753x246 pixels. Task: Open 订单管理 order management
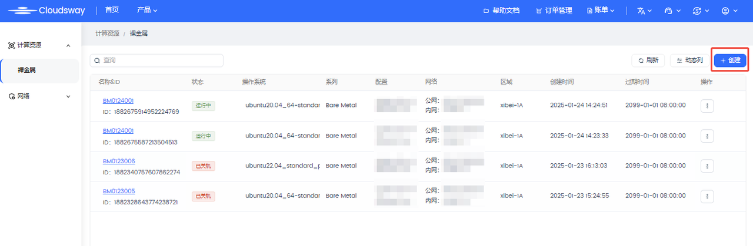tap(554, 11)
